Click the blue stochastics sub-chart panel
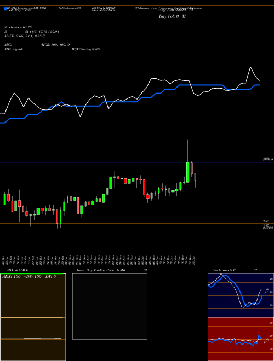This screenshot has height=361, width=274. click(241, 295)
